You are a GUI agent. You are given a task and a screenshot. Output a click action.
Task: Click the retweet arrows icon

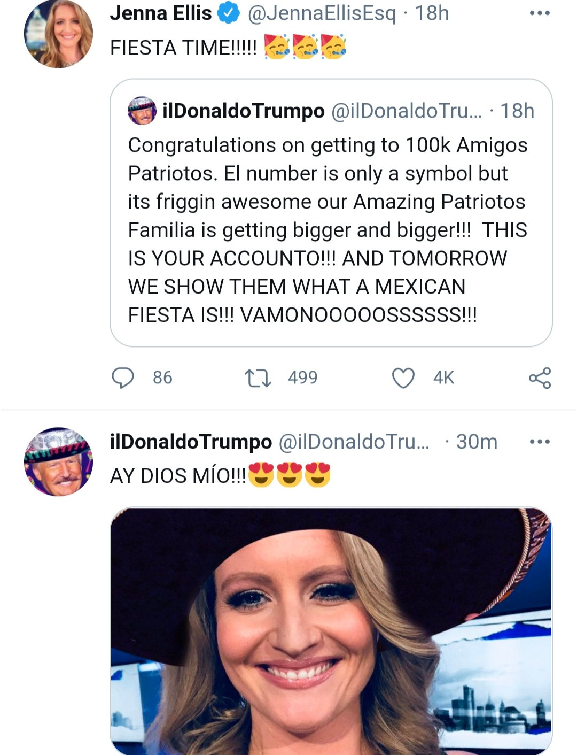[258, 377]
